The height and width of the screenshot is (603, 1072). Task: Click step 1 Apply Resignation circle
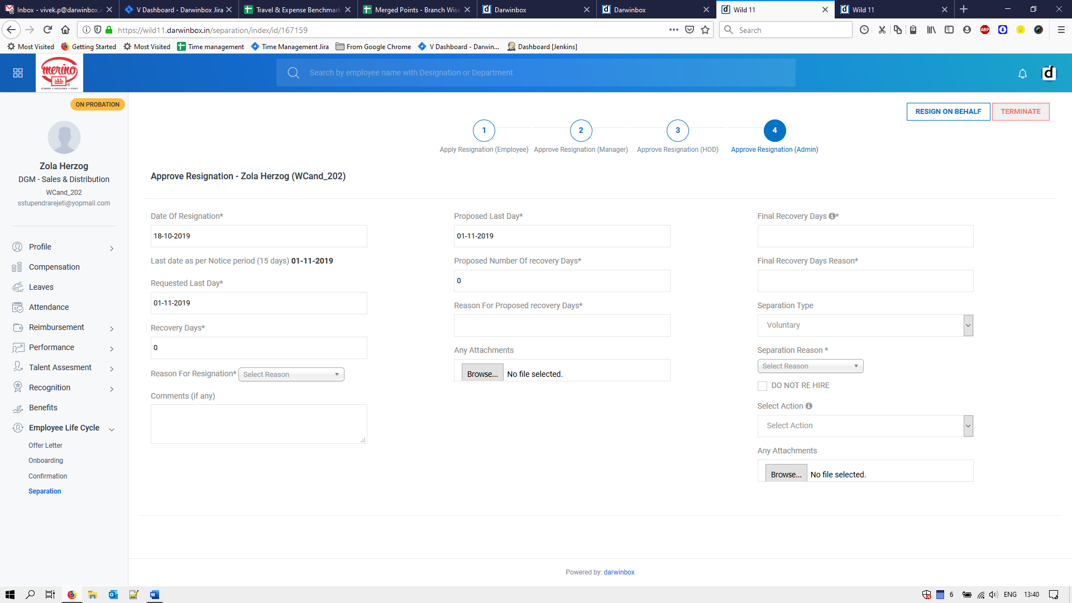(484, 131)
